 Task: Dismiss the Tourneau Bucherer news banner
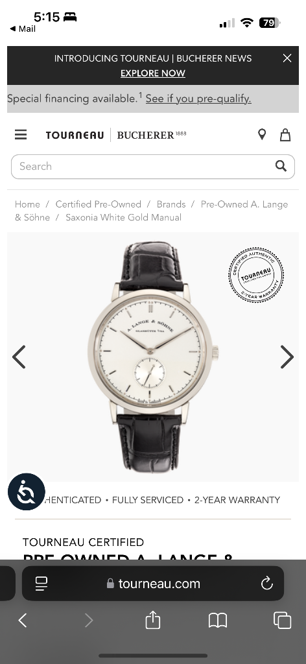pyautogui.click(x=287, y=58)
